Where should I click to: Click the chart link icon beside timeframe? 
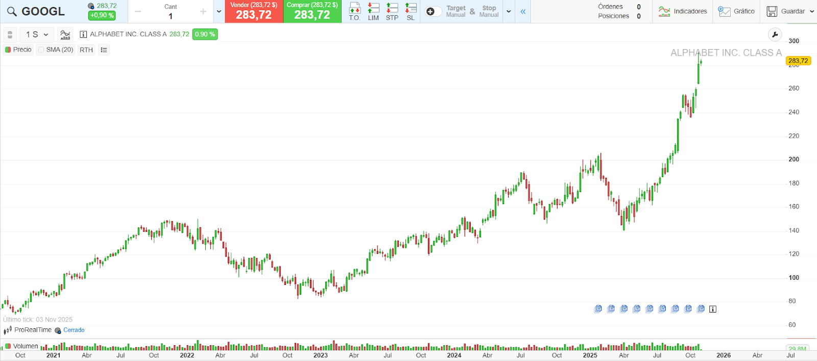click(x=10, y=35)
